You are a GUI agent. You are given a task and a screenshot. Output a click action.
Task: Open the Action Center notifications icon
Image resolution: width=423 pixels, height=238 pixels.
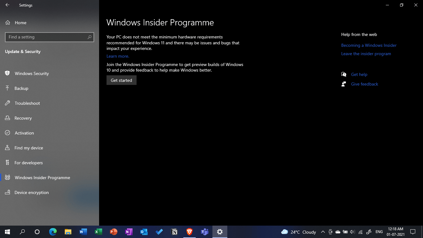point(413,232)
